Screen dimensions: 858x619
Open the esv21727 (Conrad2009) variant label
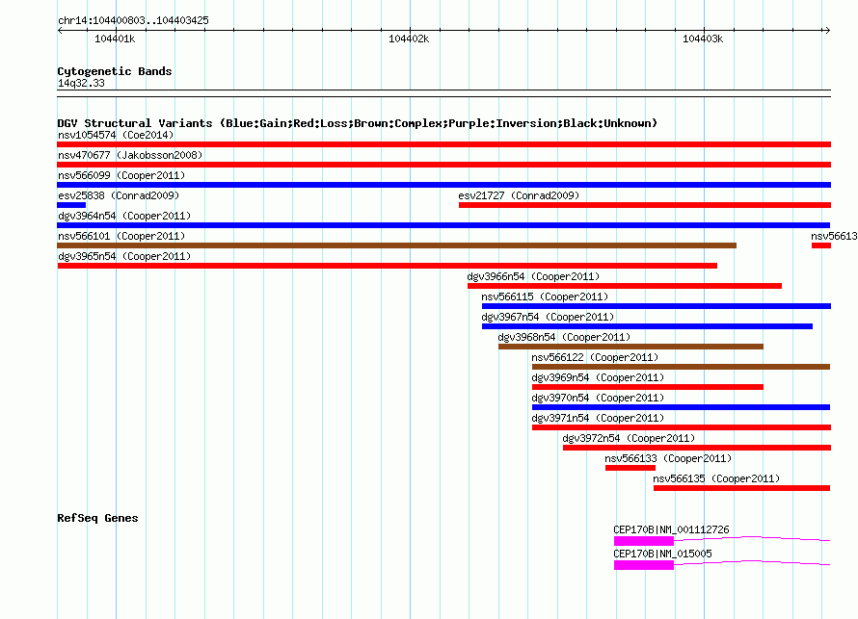pyautogui.click(x=519, y=195)
